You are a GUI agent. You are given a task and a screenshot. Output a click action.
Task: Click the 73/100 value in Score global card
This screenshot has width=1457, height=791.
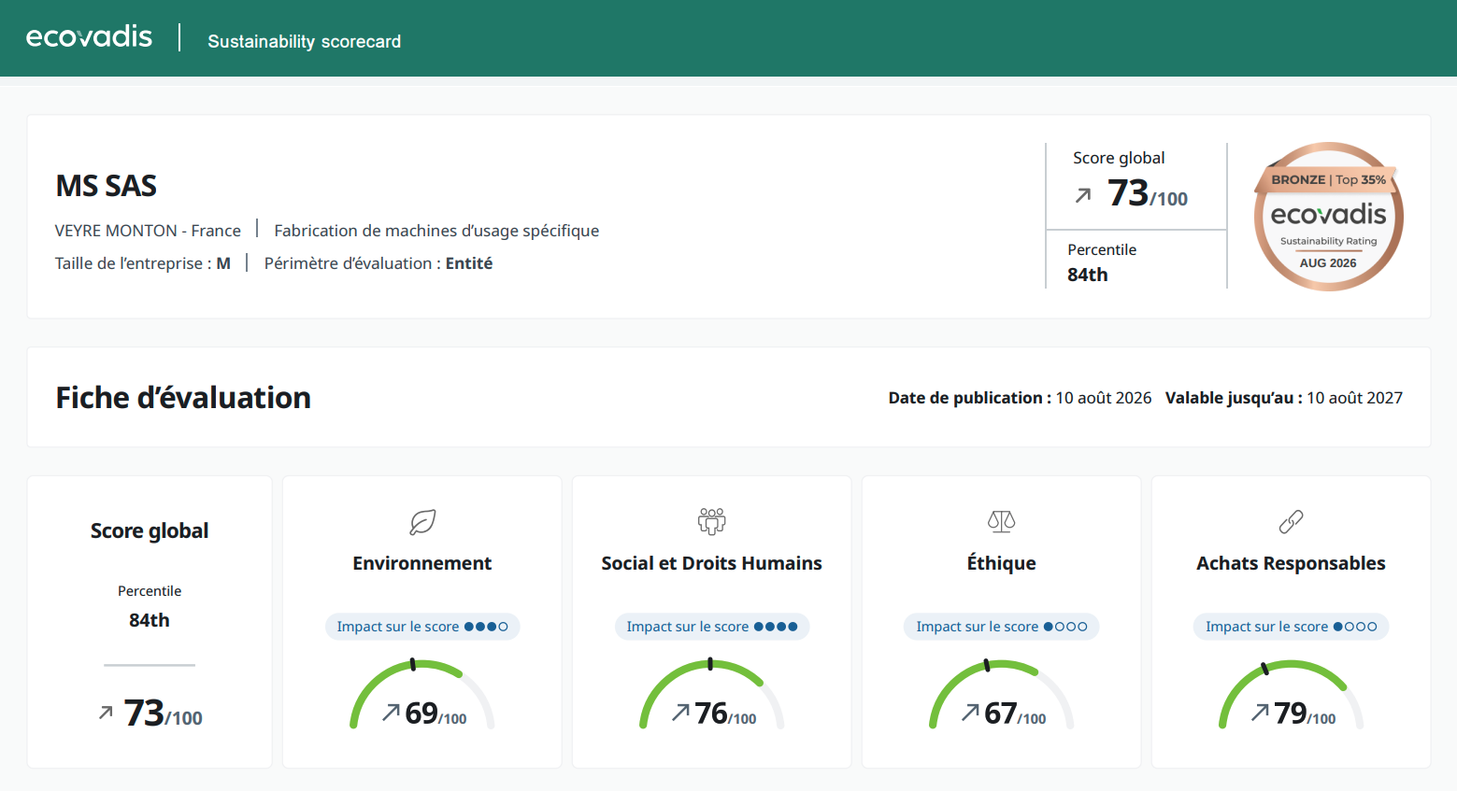click(x=164, y=713)
